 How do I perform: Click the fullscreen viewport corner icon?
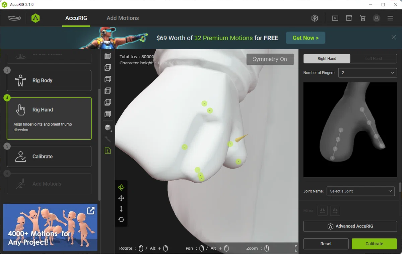tap(296, 248)
